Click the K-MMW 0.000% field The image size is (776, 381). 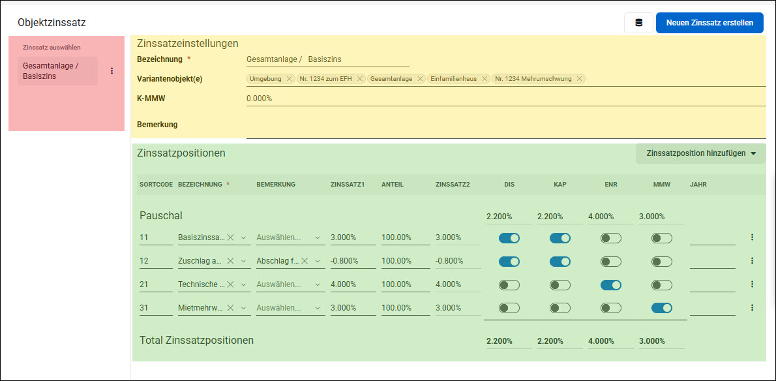coord(506,99)
